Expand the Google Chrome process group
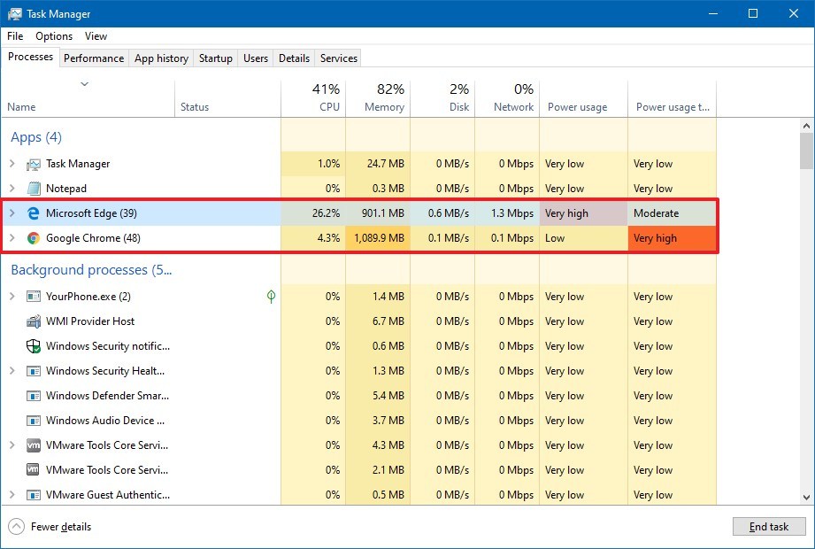The width and height of the screenshot is (815, 549). [12, 238]
